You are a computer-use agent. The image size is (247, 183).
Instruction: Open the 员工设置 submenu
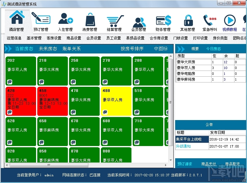tap(113, 38)
